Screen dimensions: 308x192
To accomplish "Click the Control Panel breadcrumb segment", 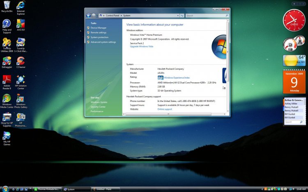I will pyautogui.click(x=113, y=16).
